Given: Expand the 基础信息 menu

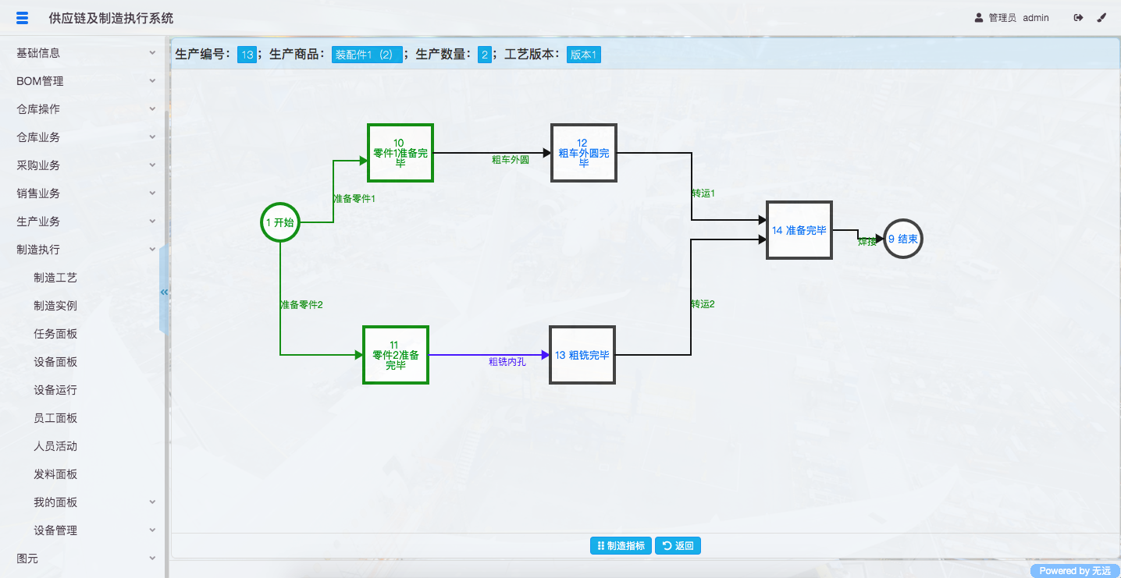Looking at the screenshot, I should pos(83,53).
